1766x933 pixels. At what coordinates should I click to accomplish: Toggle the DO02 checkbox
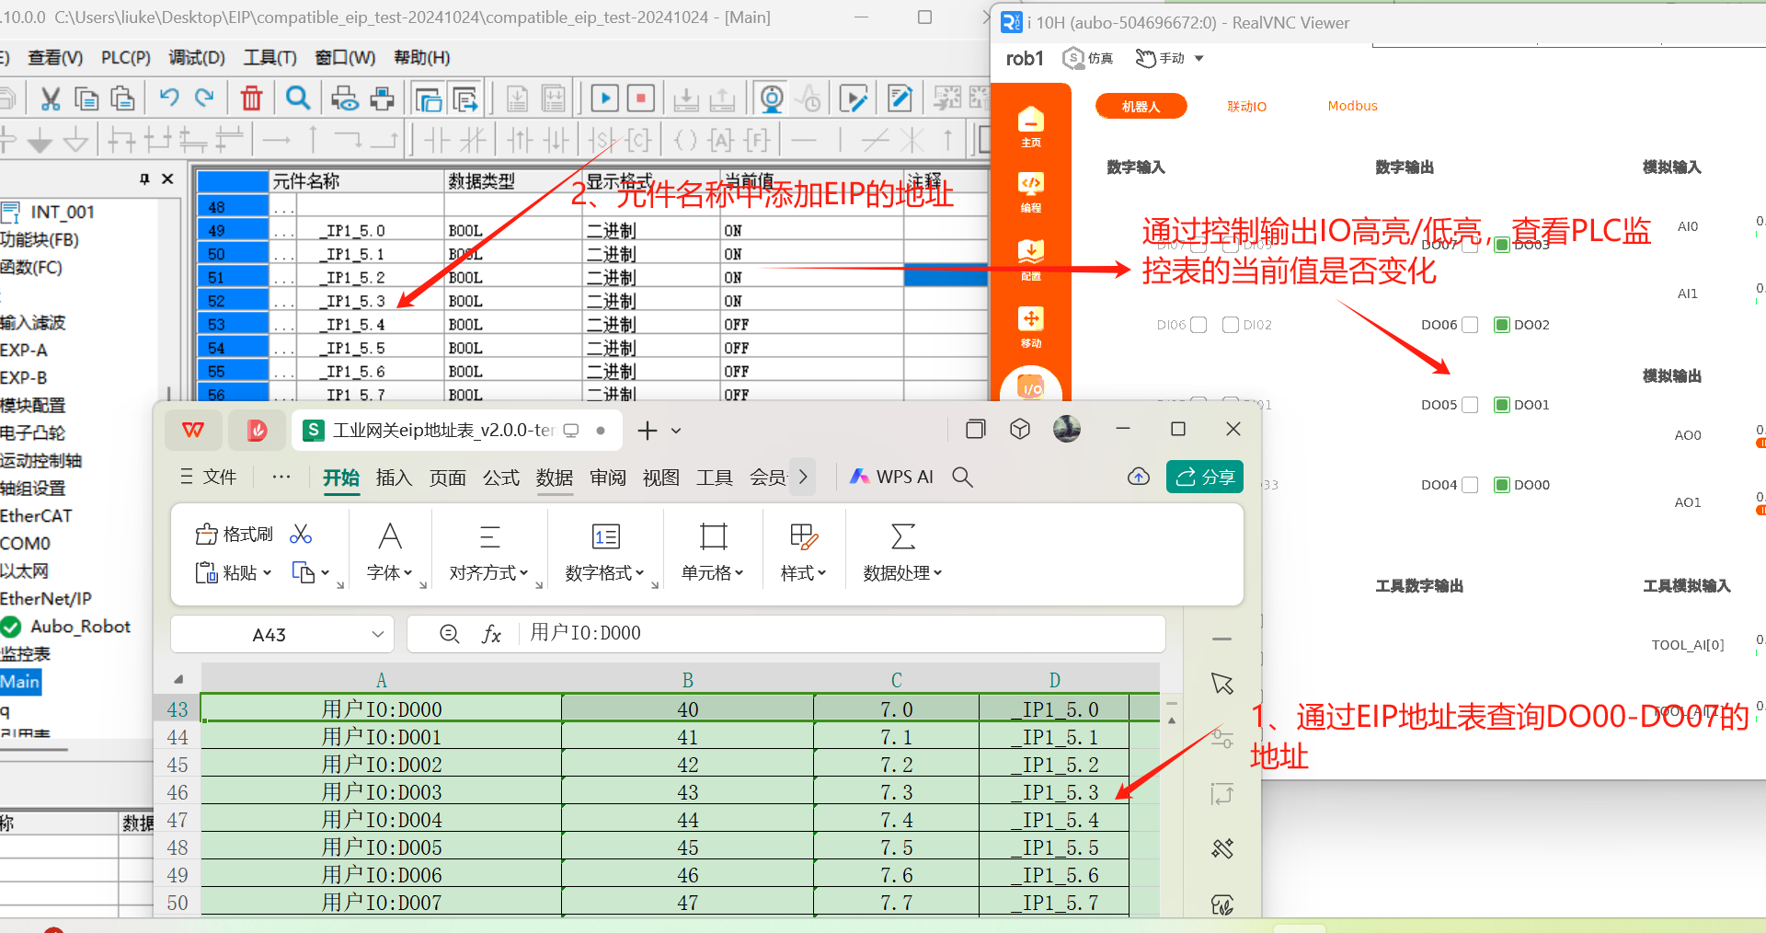tap(1502, 325)
